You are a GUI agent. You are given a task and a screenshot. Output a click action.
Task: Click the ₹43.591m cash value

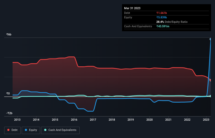163,26
